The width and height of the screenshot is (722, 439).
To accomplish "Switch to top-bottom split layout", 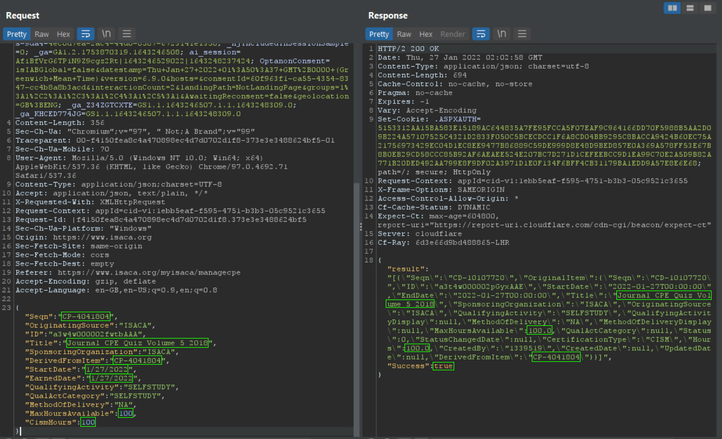I will click(x=690, y=8).
